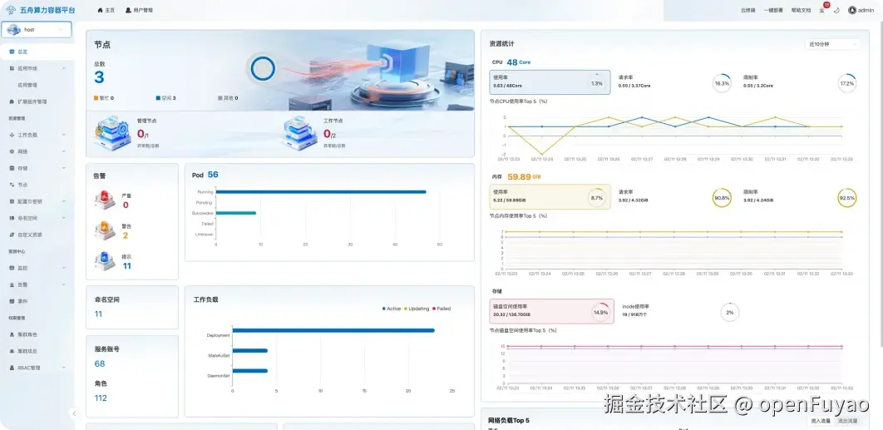The image size is (883, 430).
Task: Click the 存储 sidebar icon
Action: click(12, 168)
